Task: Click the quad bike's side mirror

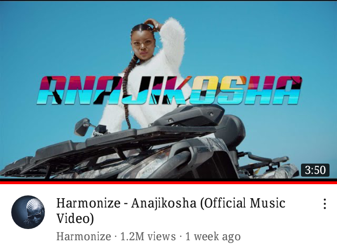Action: [82, 127]
